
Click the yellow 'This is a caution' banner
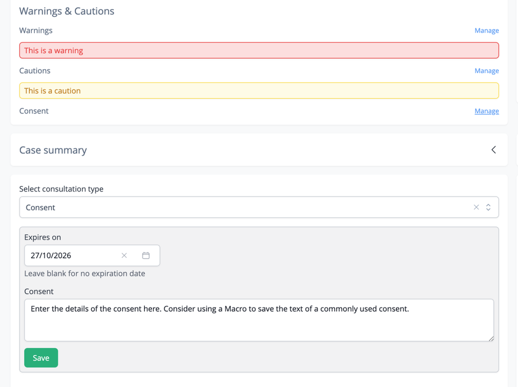click(259, 90)
